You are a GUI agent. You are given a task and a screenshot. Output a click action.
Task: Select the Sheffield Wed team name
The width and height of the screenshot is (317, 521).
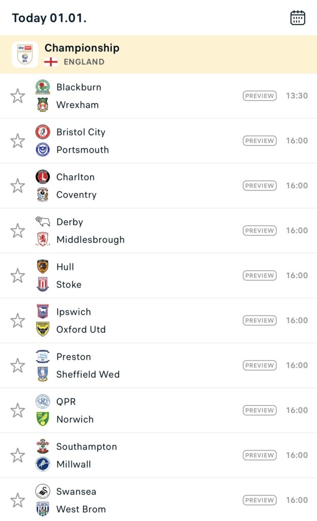click(88, 374)
